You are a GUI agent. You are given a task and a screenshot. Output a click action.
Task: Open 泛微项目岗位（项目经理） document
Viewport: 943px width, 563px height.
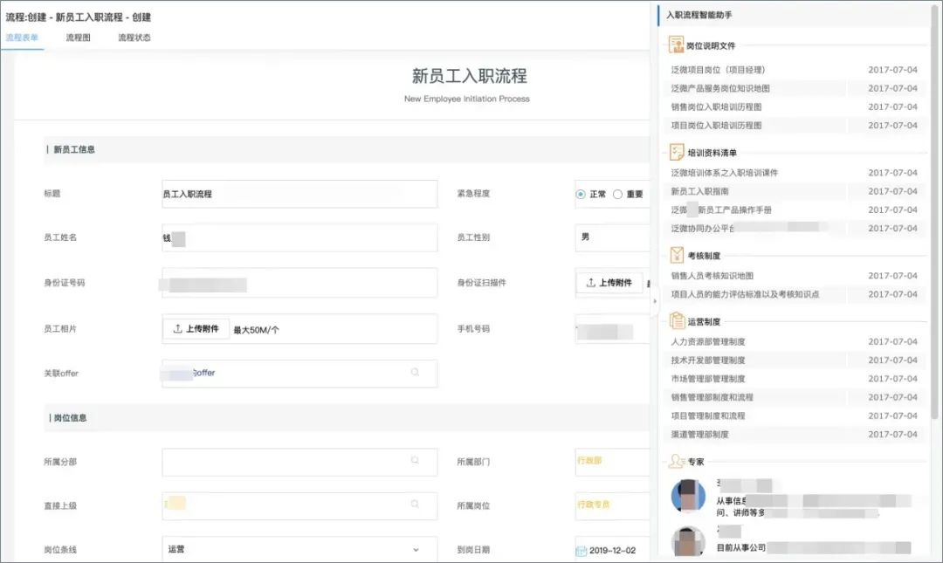pyautogui.click(x=718, y=70)
